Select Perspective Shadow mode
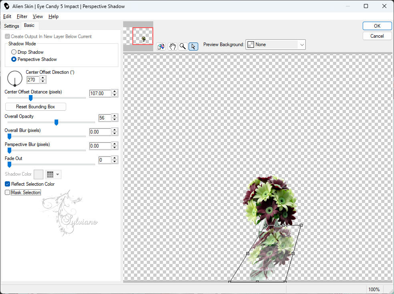The height and width of the screenshot is (294, 394). pyautogui.click(x=14, y=59)
